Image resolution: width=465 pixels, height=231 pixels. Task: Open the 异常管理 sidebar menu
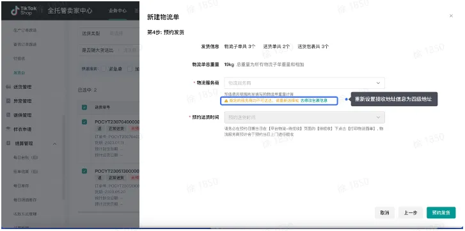(22, 101)
